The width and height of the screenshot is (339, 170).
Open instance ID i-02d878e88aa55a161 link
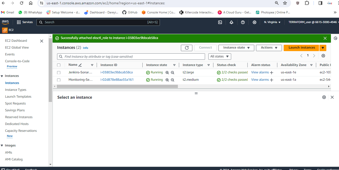click(117, 80)
